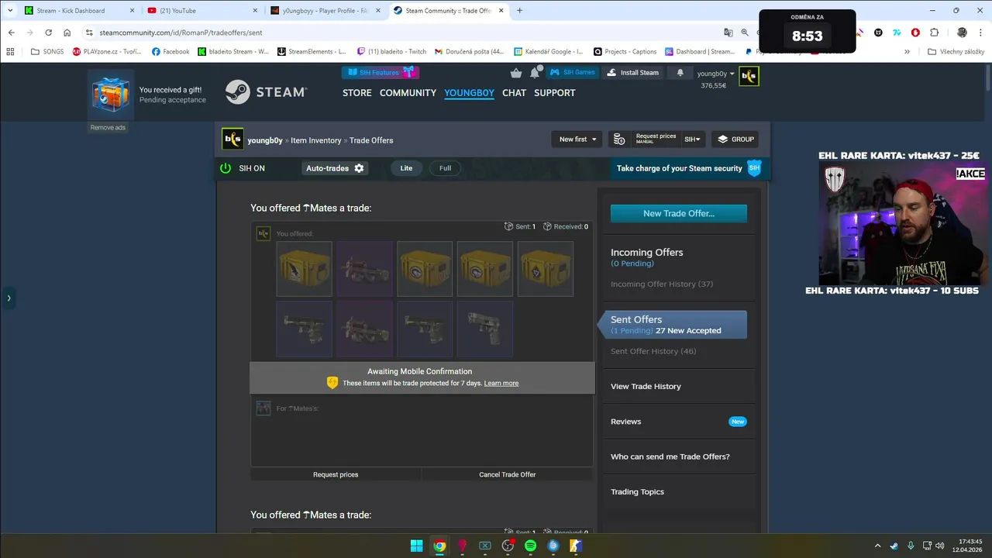
Task: Open Steam notification bell beside Install Steam
Action: coord(680,73)
